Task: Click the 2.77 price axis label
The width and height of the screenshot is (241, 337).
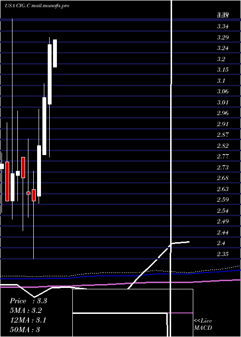Action: click(223, 156)
